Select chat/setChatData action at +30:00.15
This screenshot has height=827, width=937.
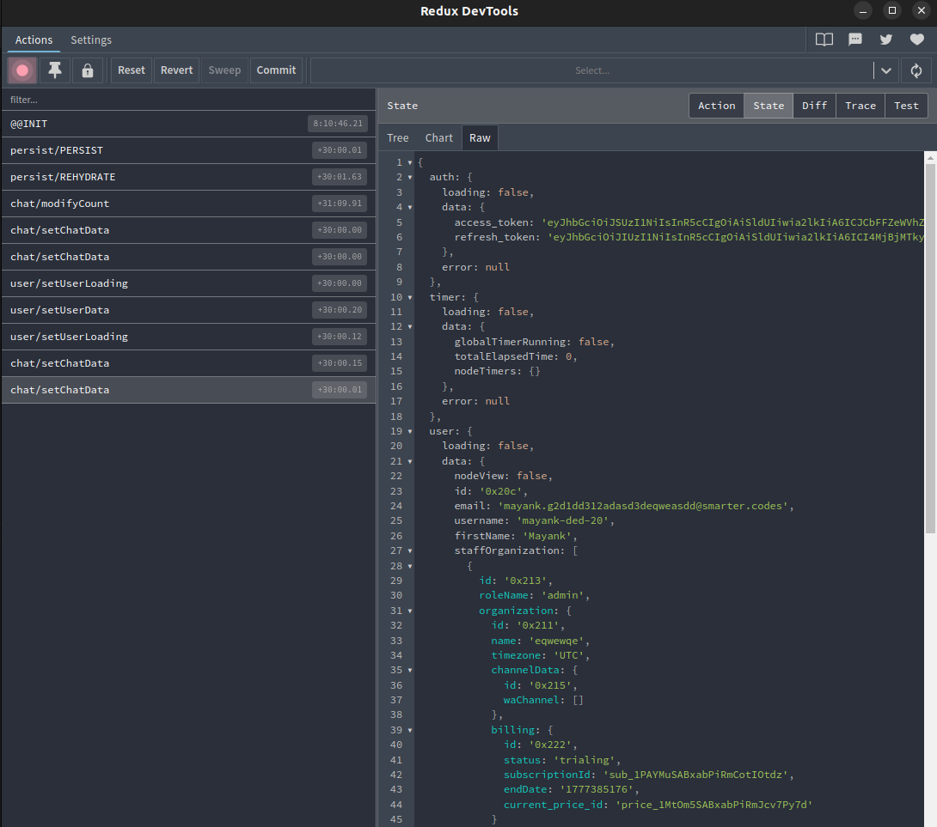[x=189, y=363]
